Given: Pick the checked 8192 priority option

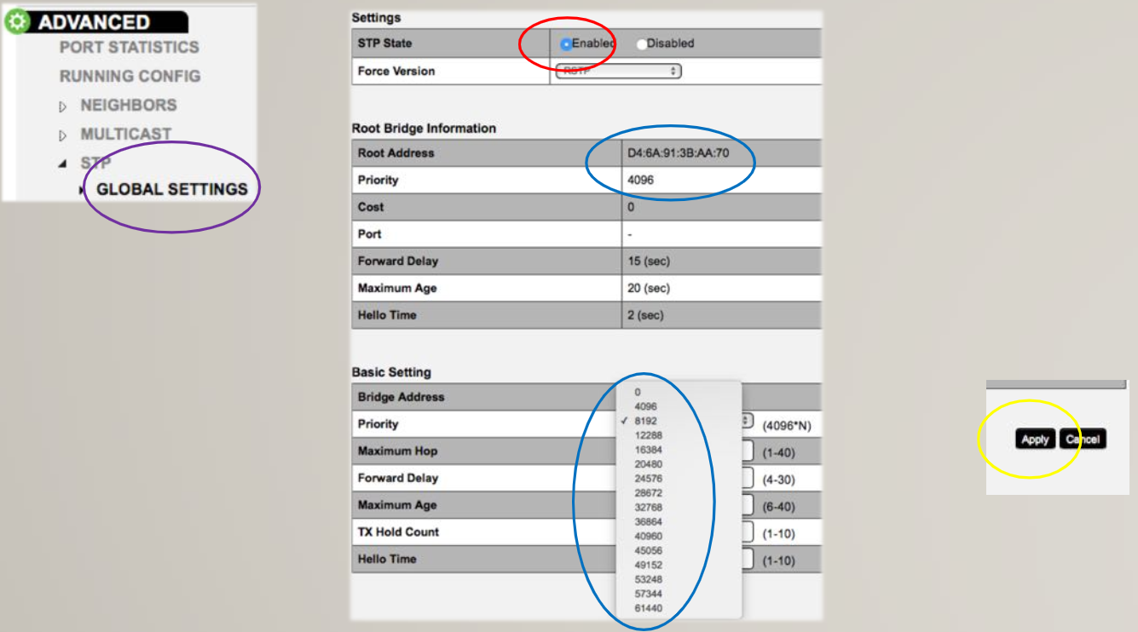Looking at the screenshot, I should 645,421.
